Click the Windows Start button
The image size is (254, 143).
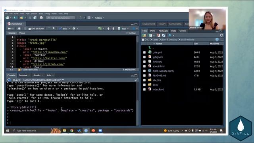(x=8, y=131)
